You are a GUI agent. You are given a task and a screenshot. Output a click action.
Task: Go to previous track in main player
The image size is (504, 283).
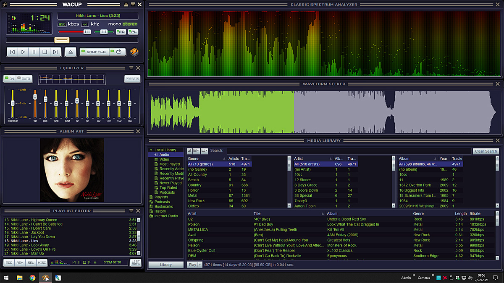tap(13, 52)
